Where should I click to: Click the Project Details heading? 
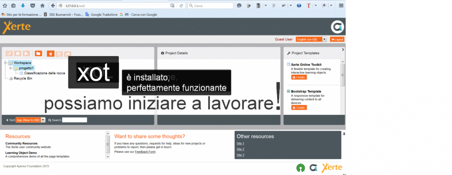pos(177,53)
